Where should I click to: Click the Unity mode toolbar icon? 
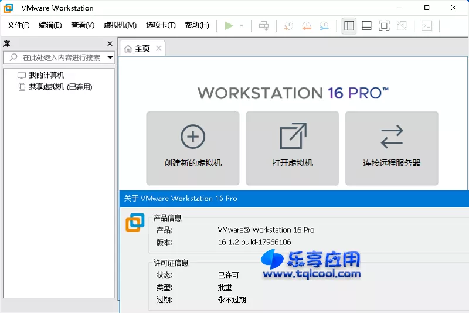click(x=402, y=26)
